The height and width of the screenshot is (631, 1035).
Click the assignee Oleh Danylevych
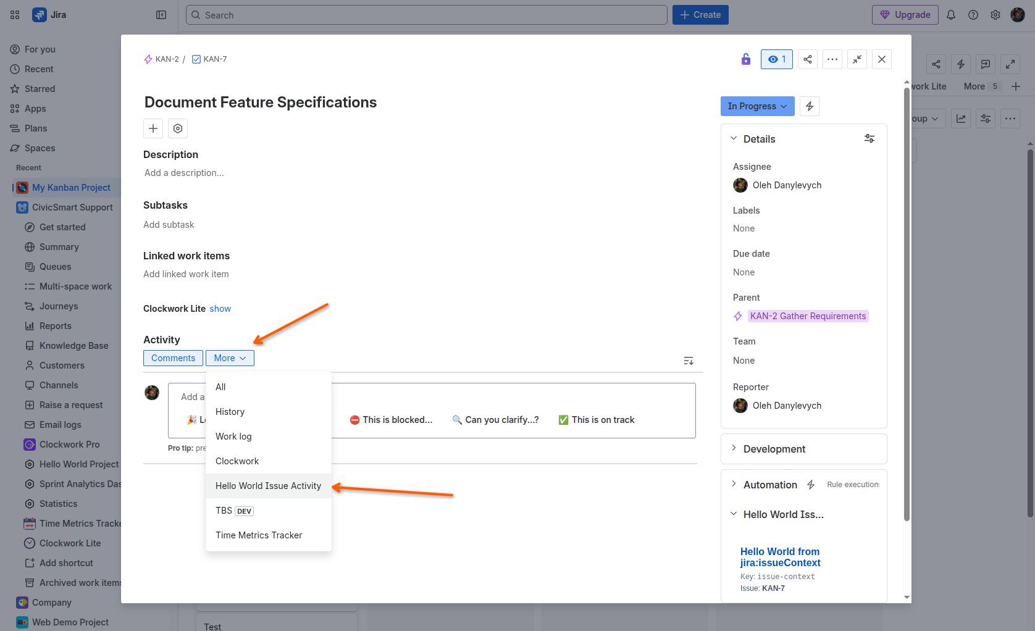tap(777, 185)
